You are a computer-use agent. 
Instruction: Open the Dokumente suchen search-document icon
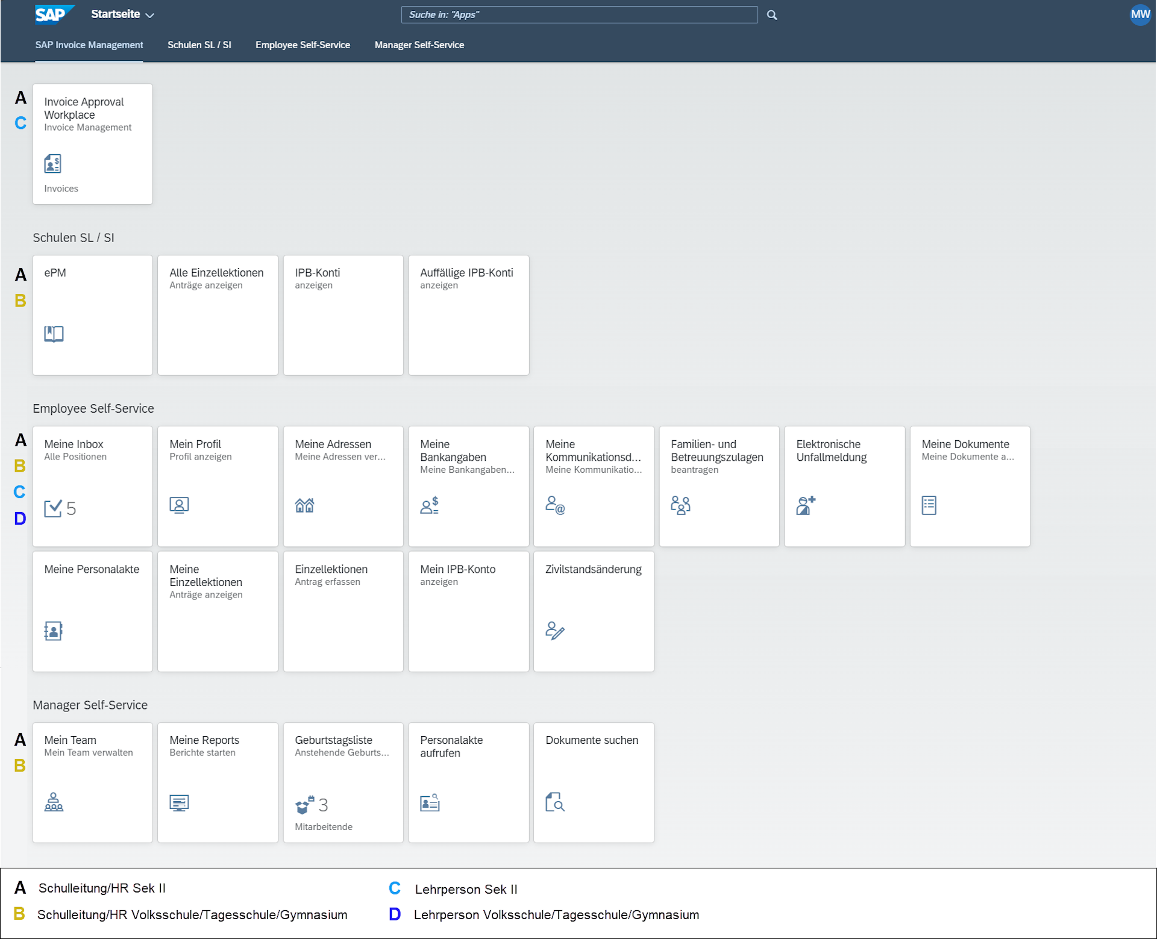(554, 802)
